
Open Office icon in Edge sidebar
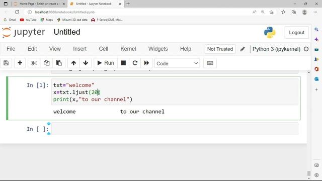[316, 69]
